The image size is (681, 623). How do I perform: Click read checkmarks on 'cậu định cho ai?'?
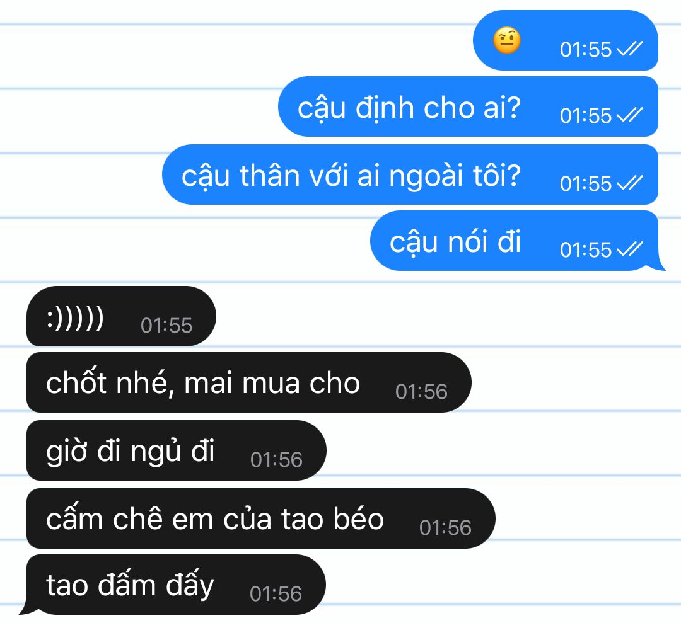coord(630,115)
